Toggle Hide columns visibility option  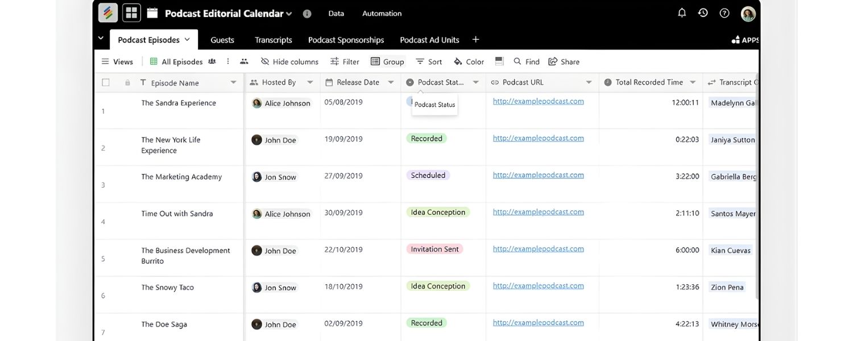coord(289,62)
